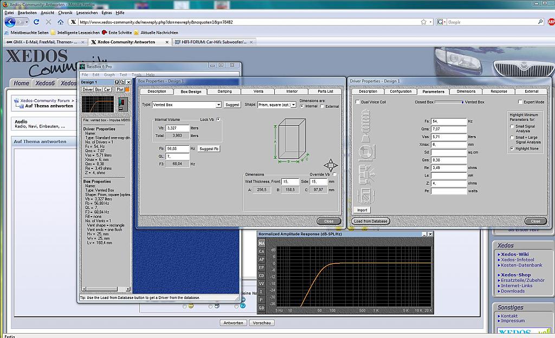
Task: Enable Expert Mode checkbox
Action: tap(520, 102)
